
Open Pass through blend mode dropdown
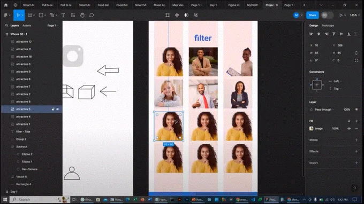324,109
